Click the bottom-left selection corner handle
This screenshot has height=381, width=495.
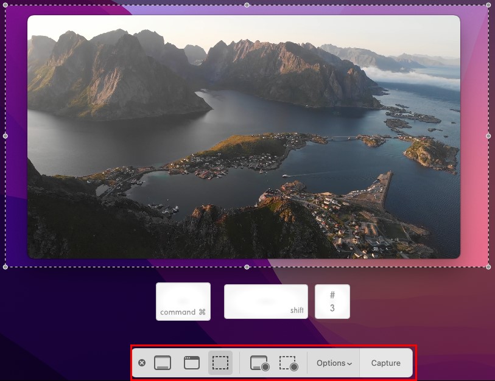(5, 267)
